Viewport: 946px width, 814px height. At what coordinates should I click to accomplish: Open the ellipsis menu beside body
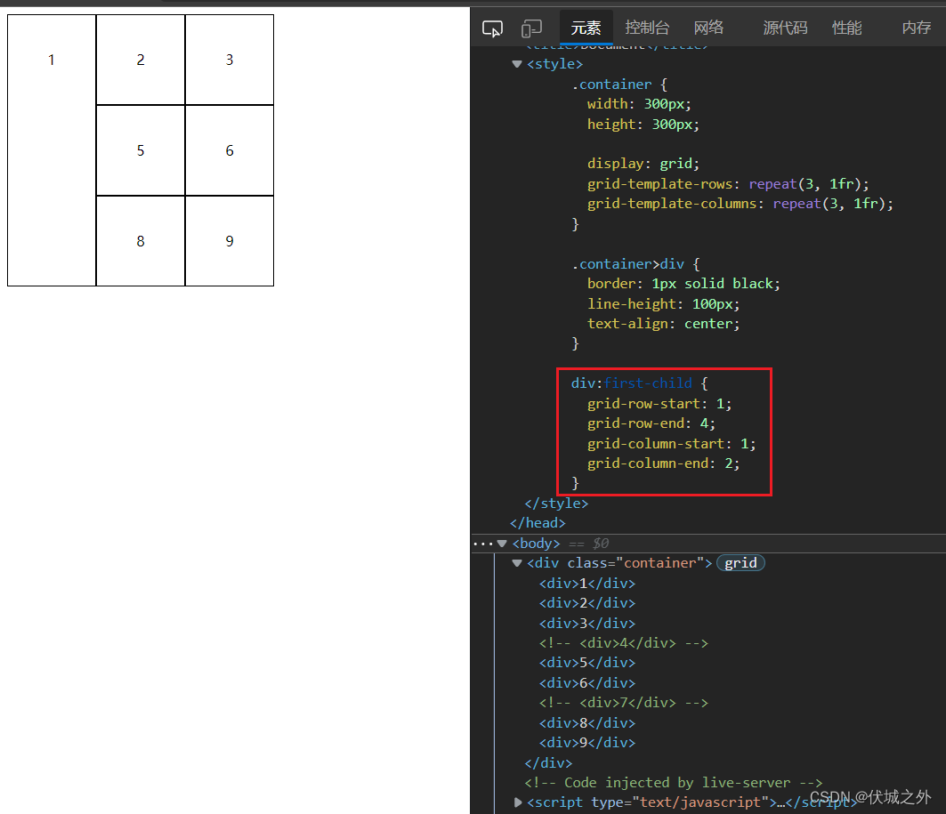point(482,544)
